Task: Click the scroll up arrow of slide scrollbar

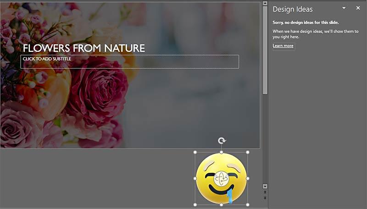Action: pyautogui.click(x=265, y=4)
